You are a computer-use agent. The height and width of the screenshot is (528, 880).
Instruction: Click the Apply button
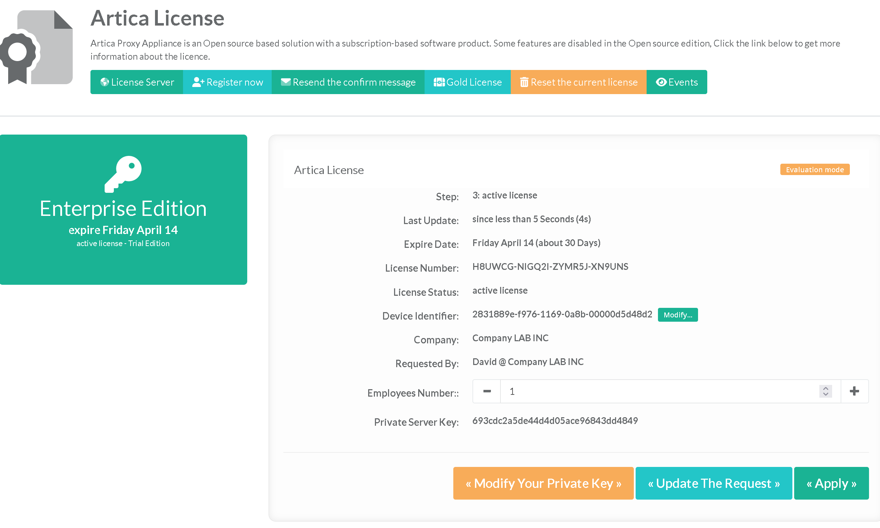(831, 483)
